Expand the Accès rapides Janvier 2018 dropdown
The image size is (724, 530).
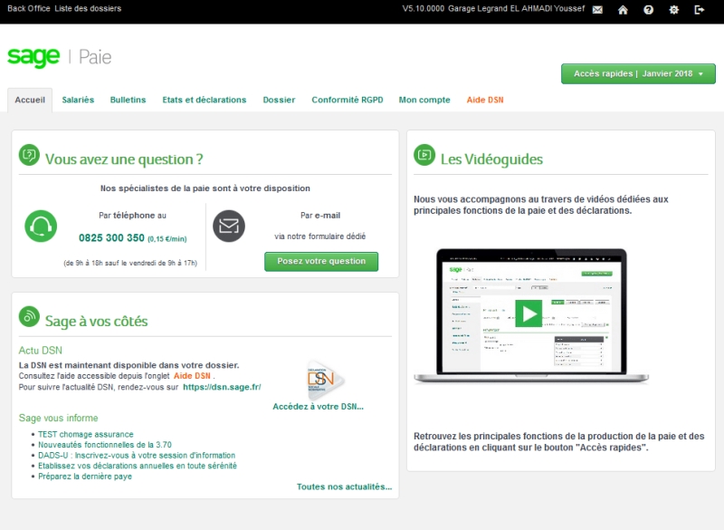click(x=638, y=73)
